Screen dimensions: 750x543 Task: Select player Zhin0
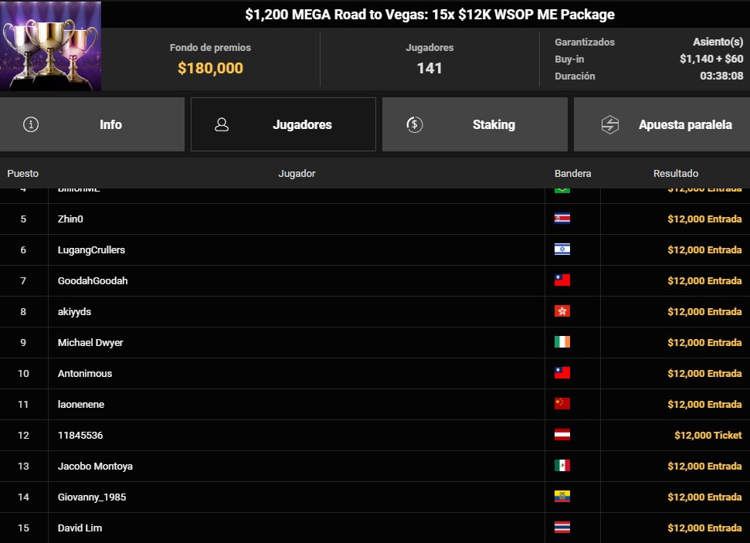[70, 219]
